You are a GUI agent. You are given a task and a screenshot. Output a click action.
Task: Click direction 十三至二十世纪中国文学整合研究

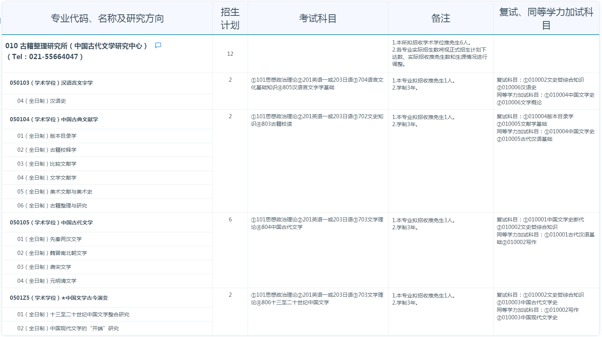coord(73,314)
